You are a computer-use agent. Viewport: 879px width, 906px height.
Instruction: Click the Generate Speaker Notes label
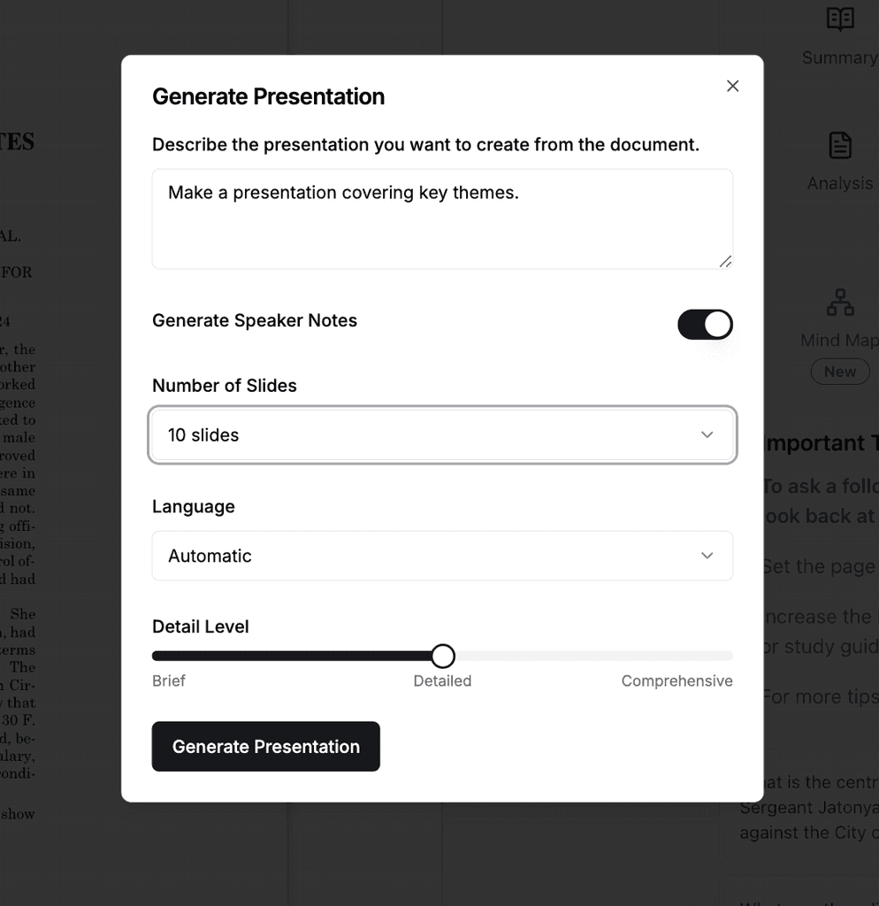255,320
